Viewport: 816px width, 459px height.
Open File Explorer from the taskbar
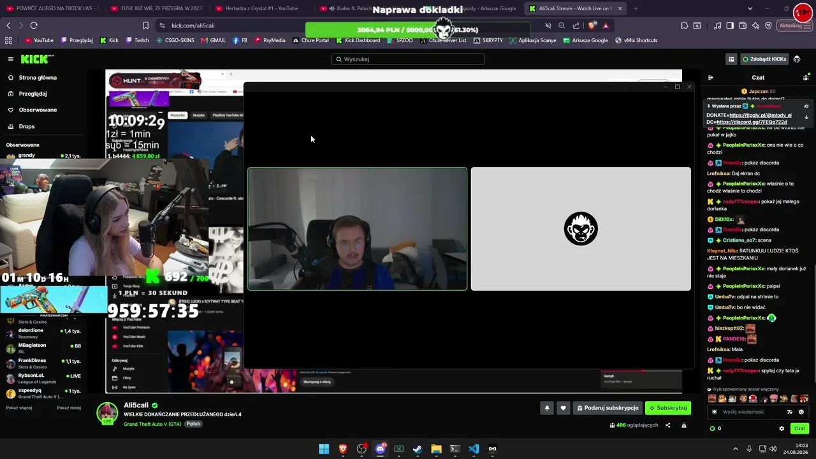[x=436, y=449]
